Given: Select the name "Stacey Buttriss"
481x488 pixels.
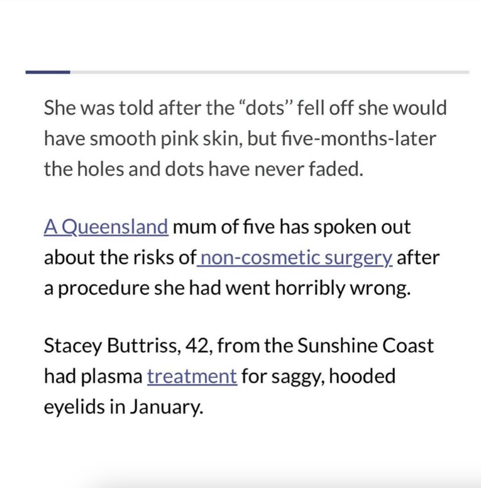Looking at the screenshot, I should [x=111, y=346].
